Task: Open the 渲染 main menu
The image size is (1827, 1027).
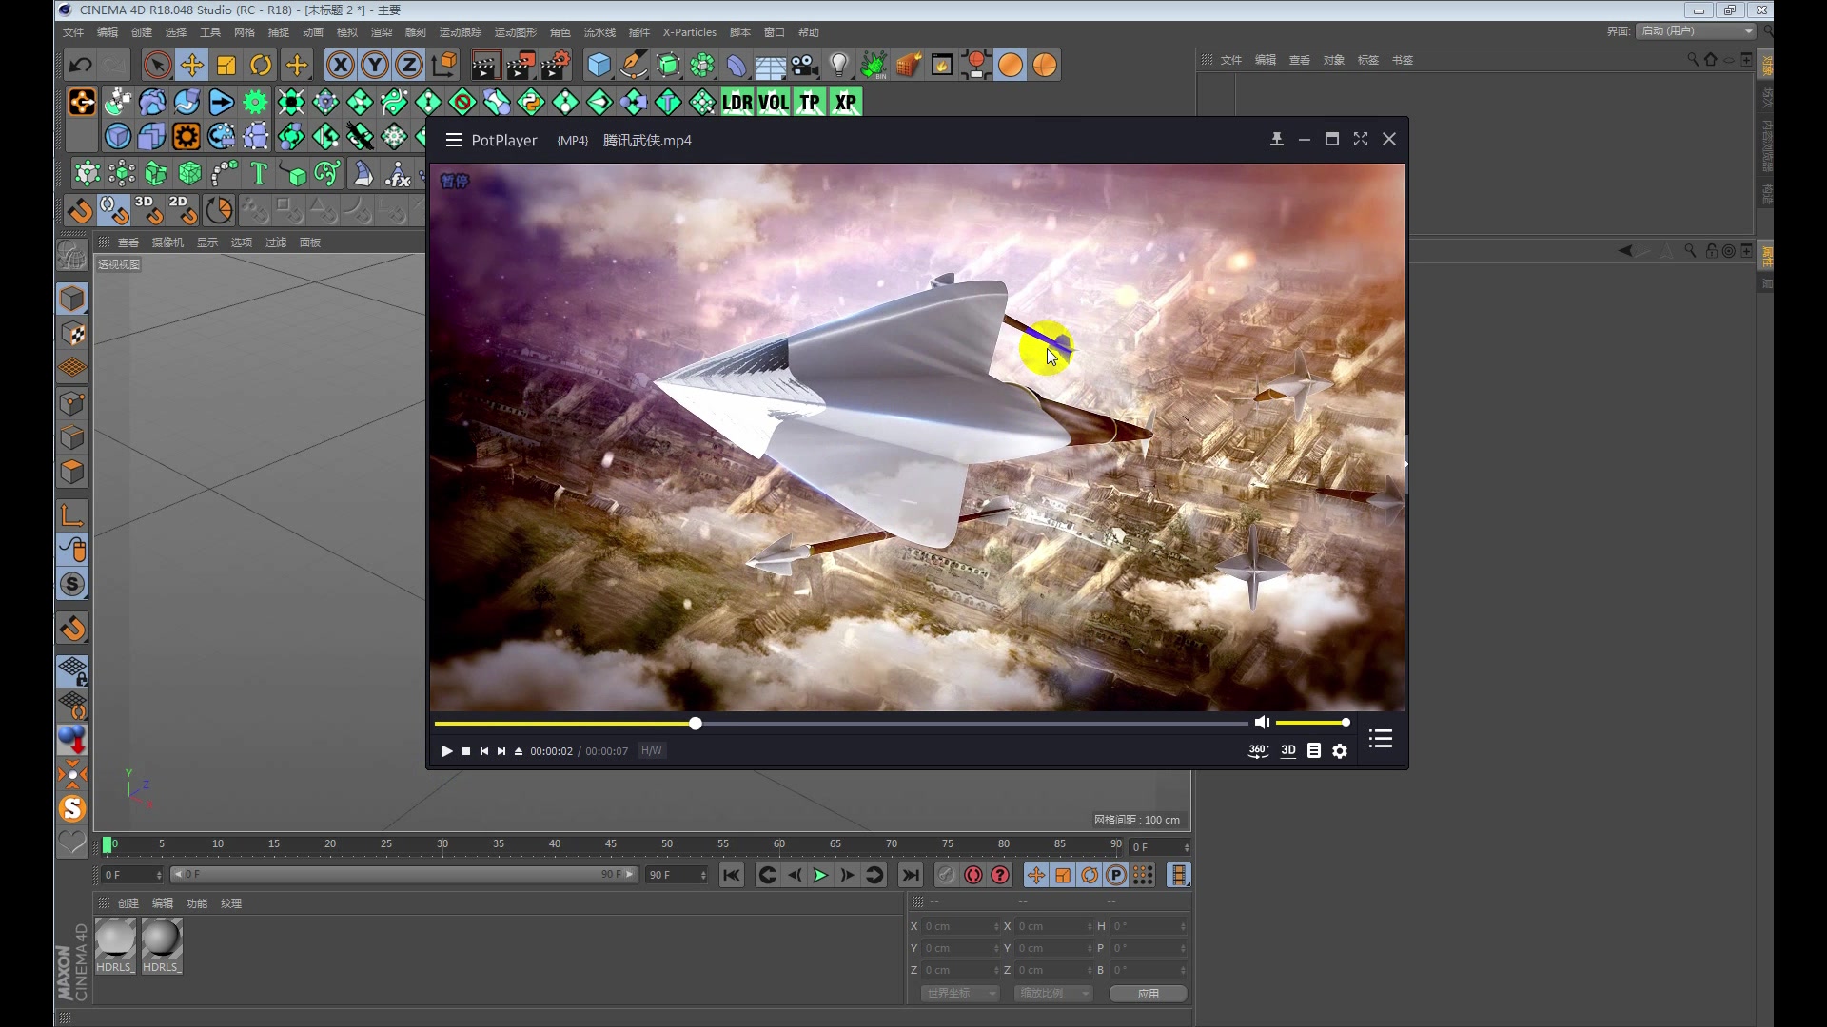Action: pos(382,32)
